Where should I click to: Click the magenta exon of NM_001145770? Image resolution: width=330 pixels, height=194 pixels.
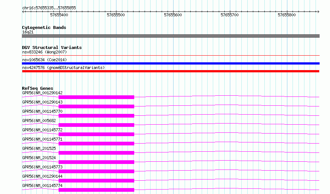click(x=96, y=116)
